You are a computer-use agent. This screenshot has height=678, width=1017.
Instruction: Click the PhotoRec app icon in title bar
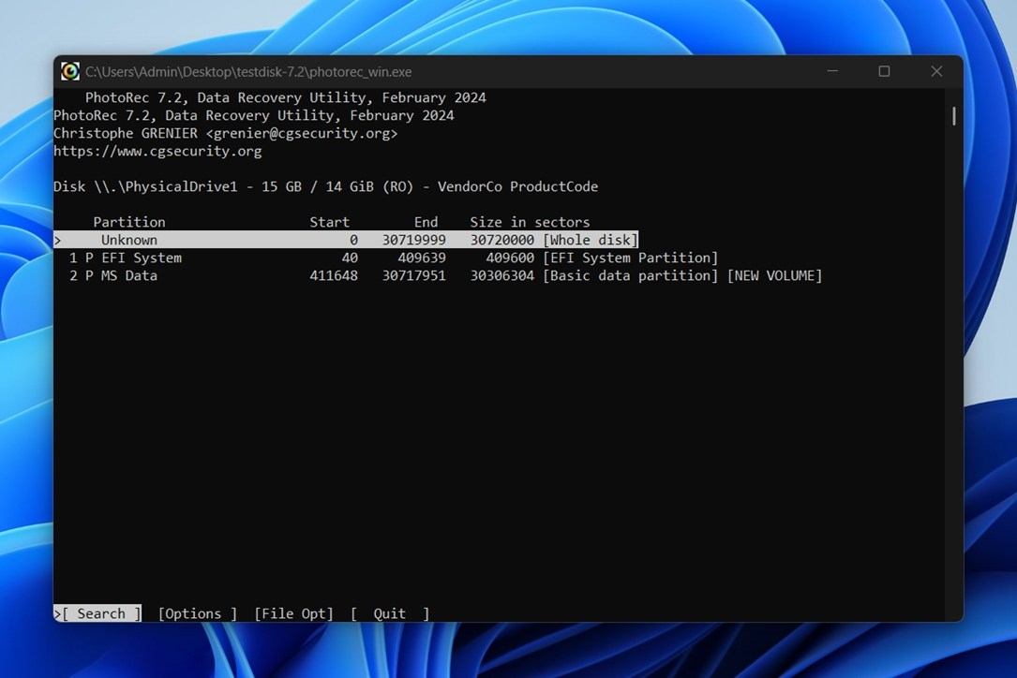click(70, 71)
